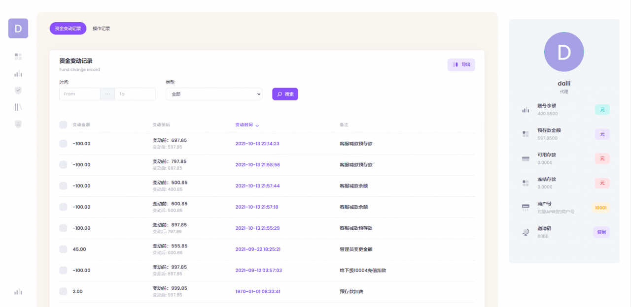Click the purple 复制 badge next to 8888
This screenshot has height=307, width=631.
tap(601, 232)
